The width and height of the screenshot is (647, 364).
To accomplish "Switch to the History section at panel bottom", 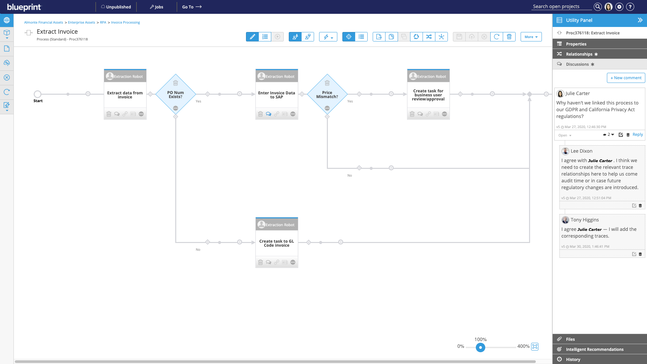I will click(574, 359).
